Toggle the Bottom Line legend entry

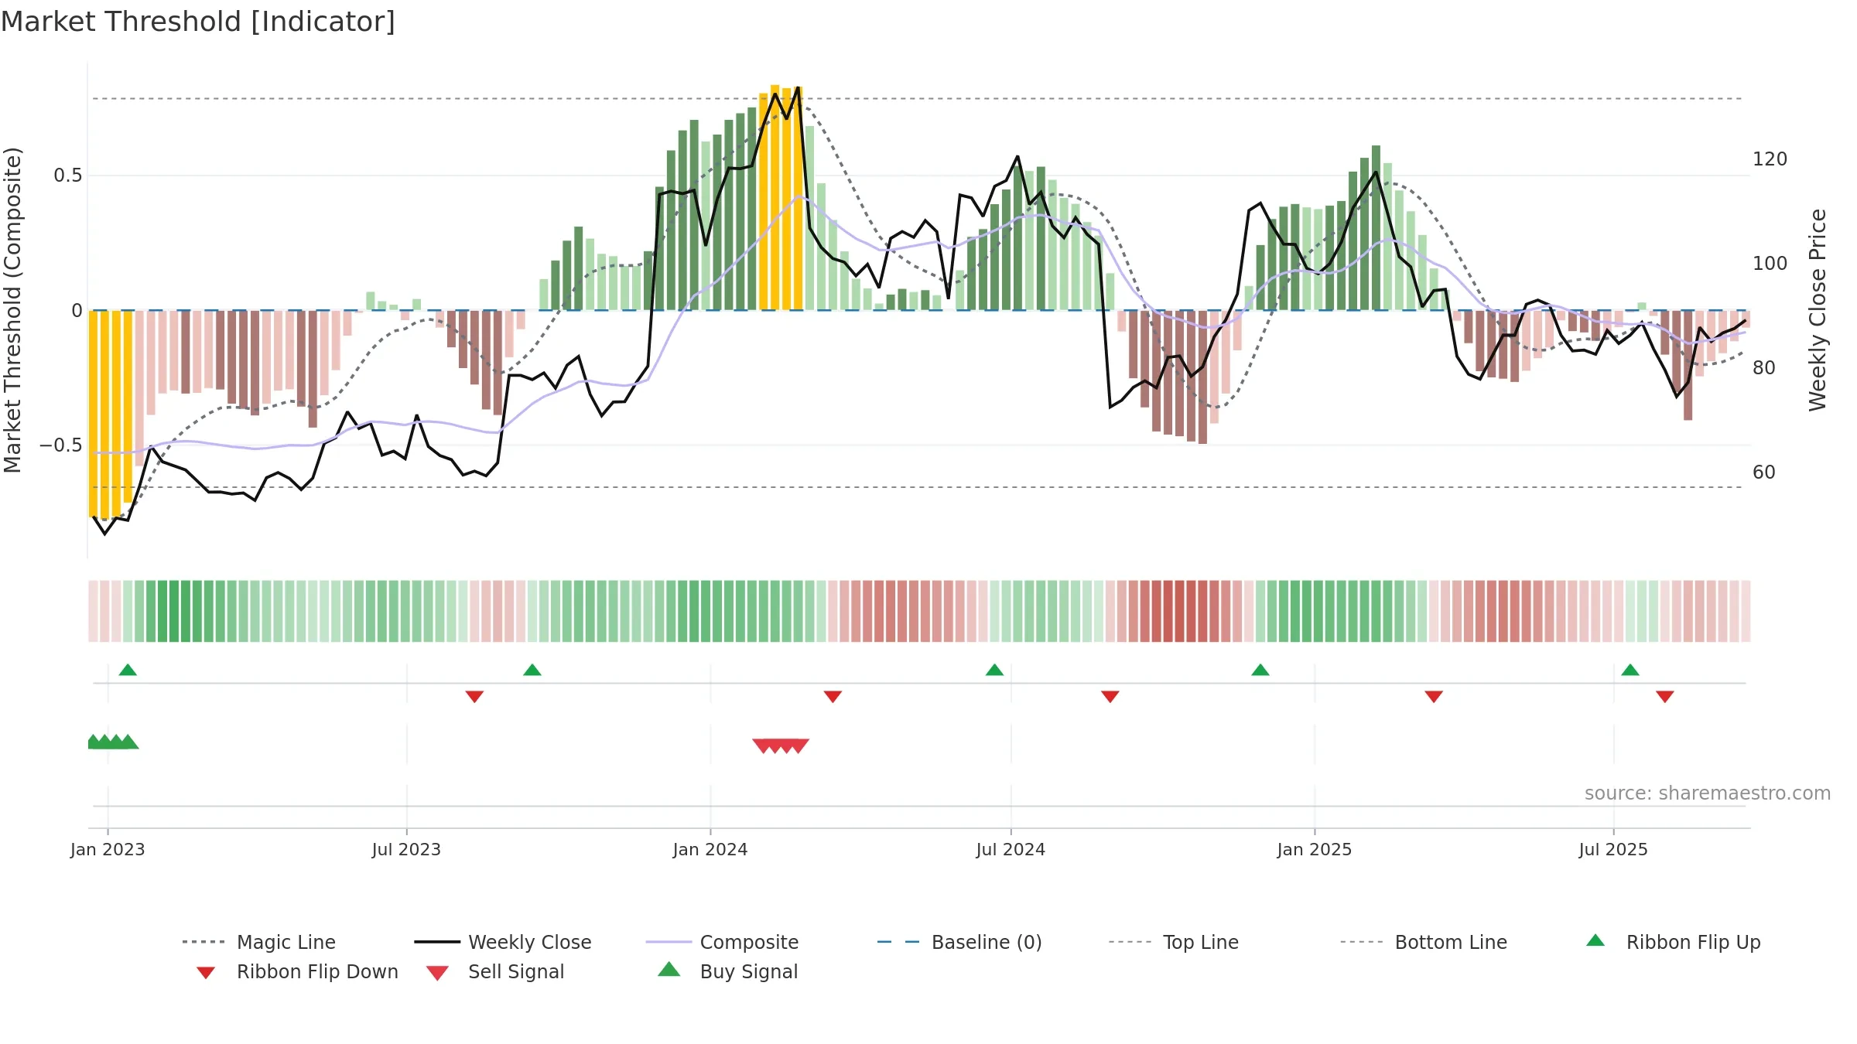pos(1424,942)
